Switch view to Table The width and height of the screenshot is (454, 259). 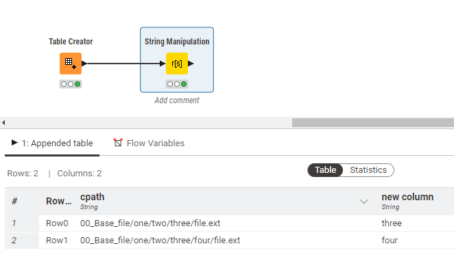click(325, 170)
